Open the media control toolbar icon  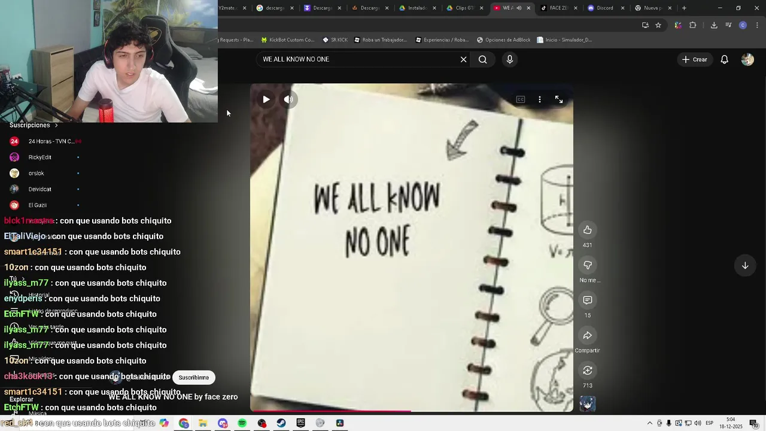point(728,25)
